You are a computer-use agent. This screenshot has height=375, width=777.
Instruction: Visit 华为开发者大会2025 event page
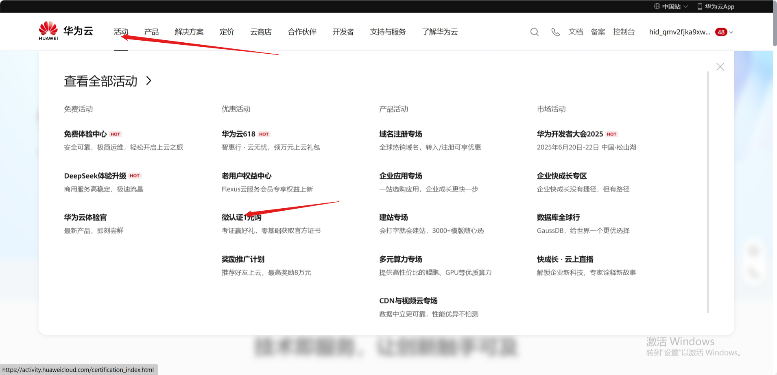[570, 134]
